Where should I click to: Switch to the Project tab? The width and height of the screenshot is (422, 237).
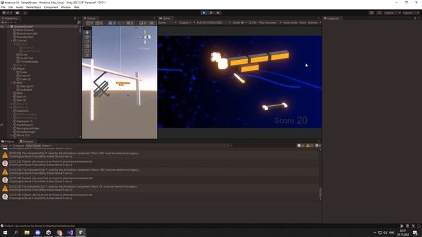(8, 142)
